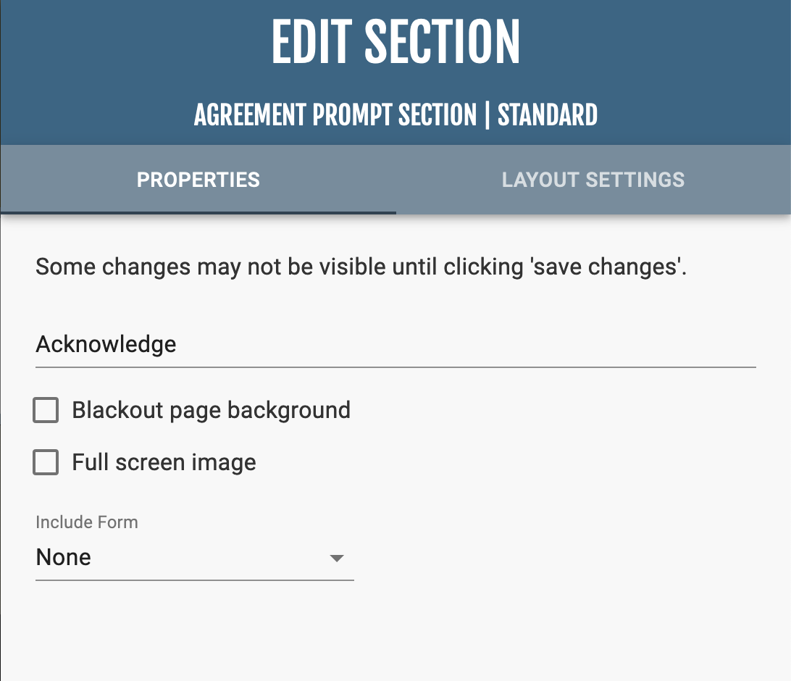
Task: Enable the Blackout page background checkbox
Action: [46, 411]
